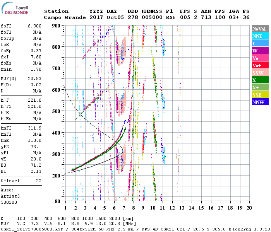The width and height of the screenshot is (271, 232).
Task: Click the 200 km axis label
Action: pyautogui.click(x=56, y=176)
